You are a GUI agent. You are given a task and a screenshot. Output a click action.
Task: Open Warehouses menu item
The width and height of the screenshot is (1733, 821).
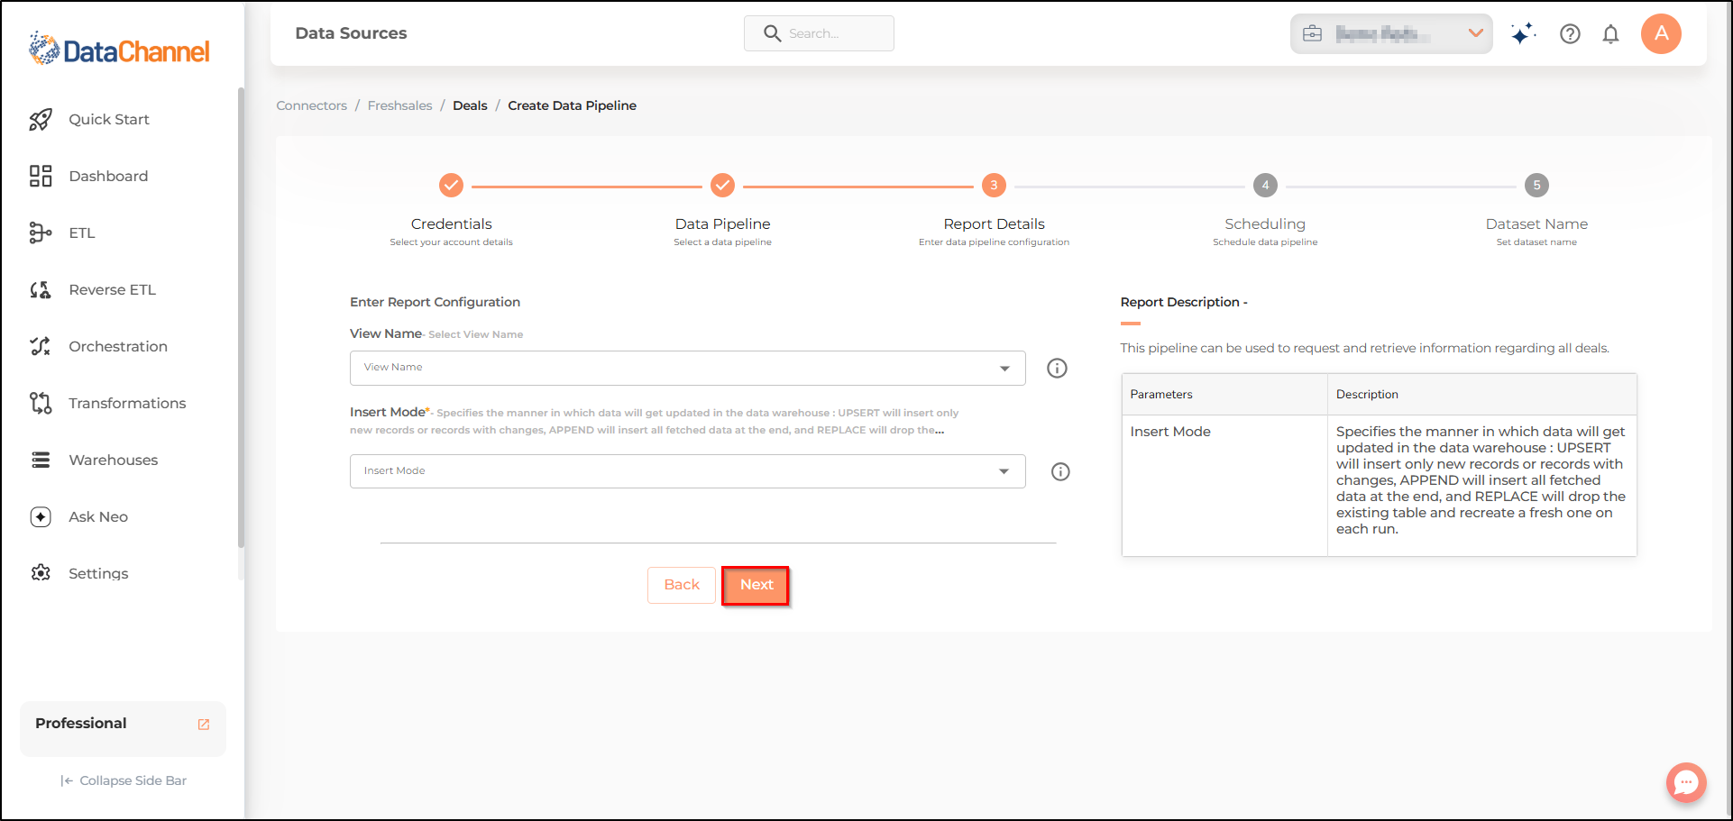coord(114,460)
